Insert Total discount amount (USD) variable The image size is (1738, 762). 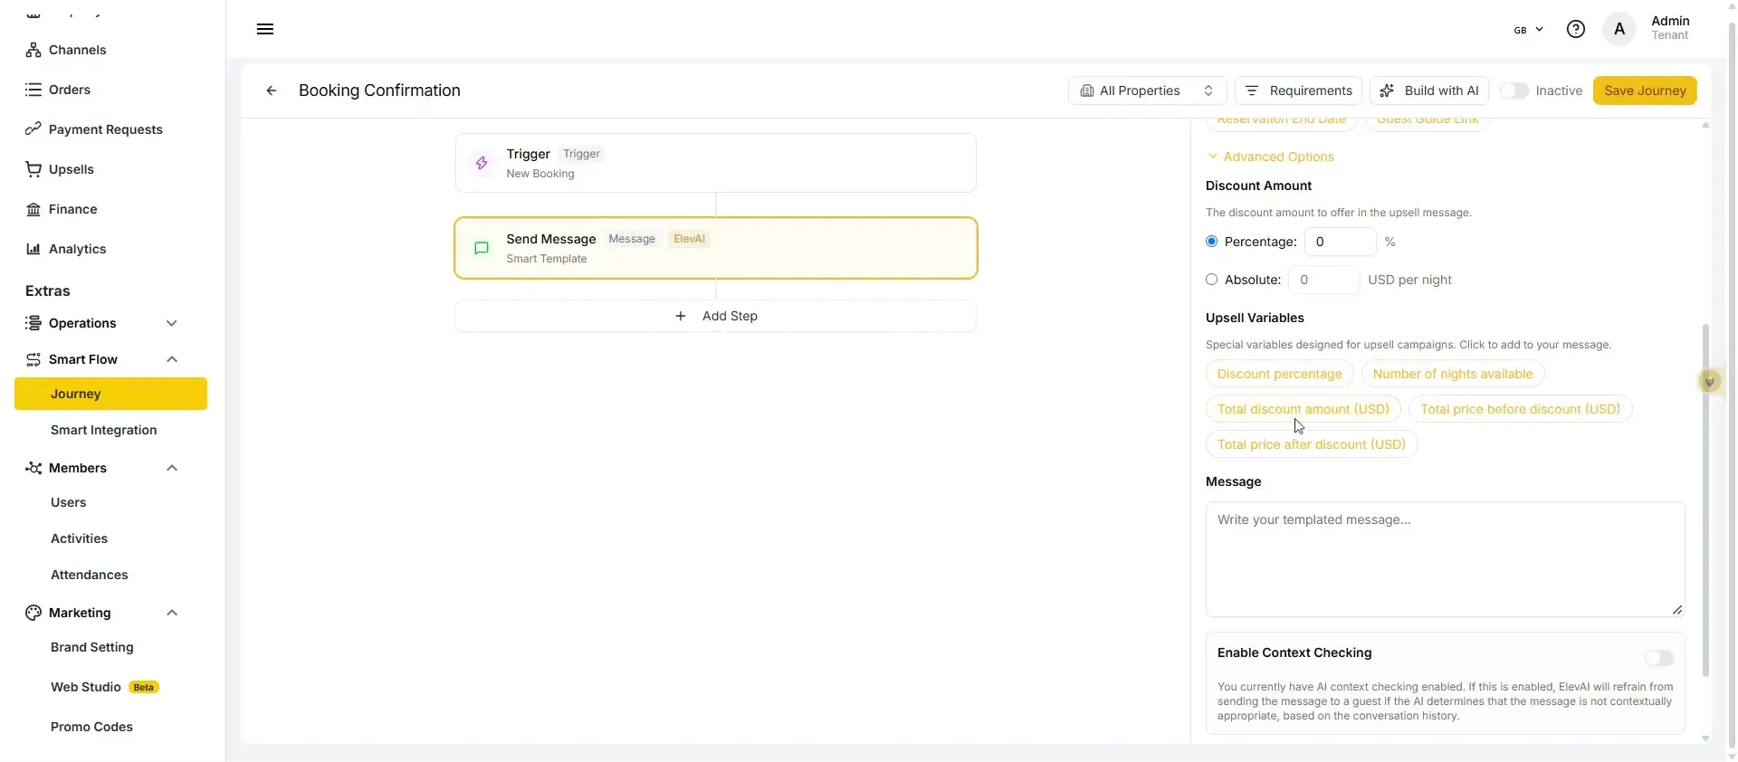coord(1303,409)
